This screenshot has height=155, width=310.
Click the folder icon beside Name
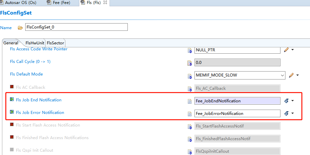pyautogui.click(x=20, y=28)
